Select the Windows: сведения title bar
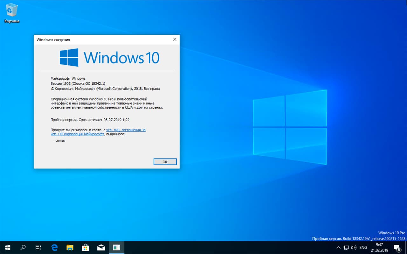 (95, 39)
